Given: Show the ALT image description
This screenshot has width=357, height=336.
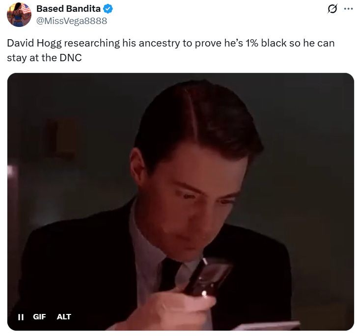Looking at the screenshot, I should point(64,317).
